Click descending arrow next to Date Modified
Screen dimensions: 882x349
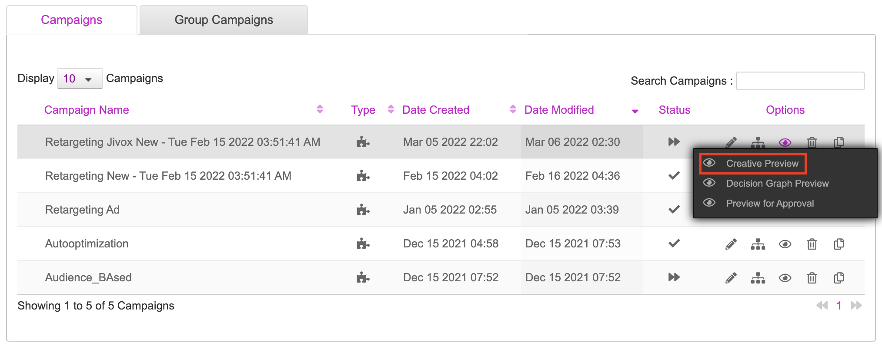pos(635,112)
